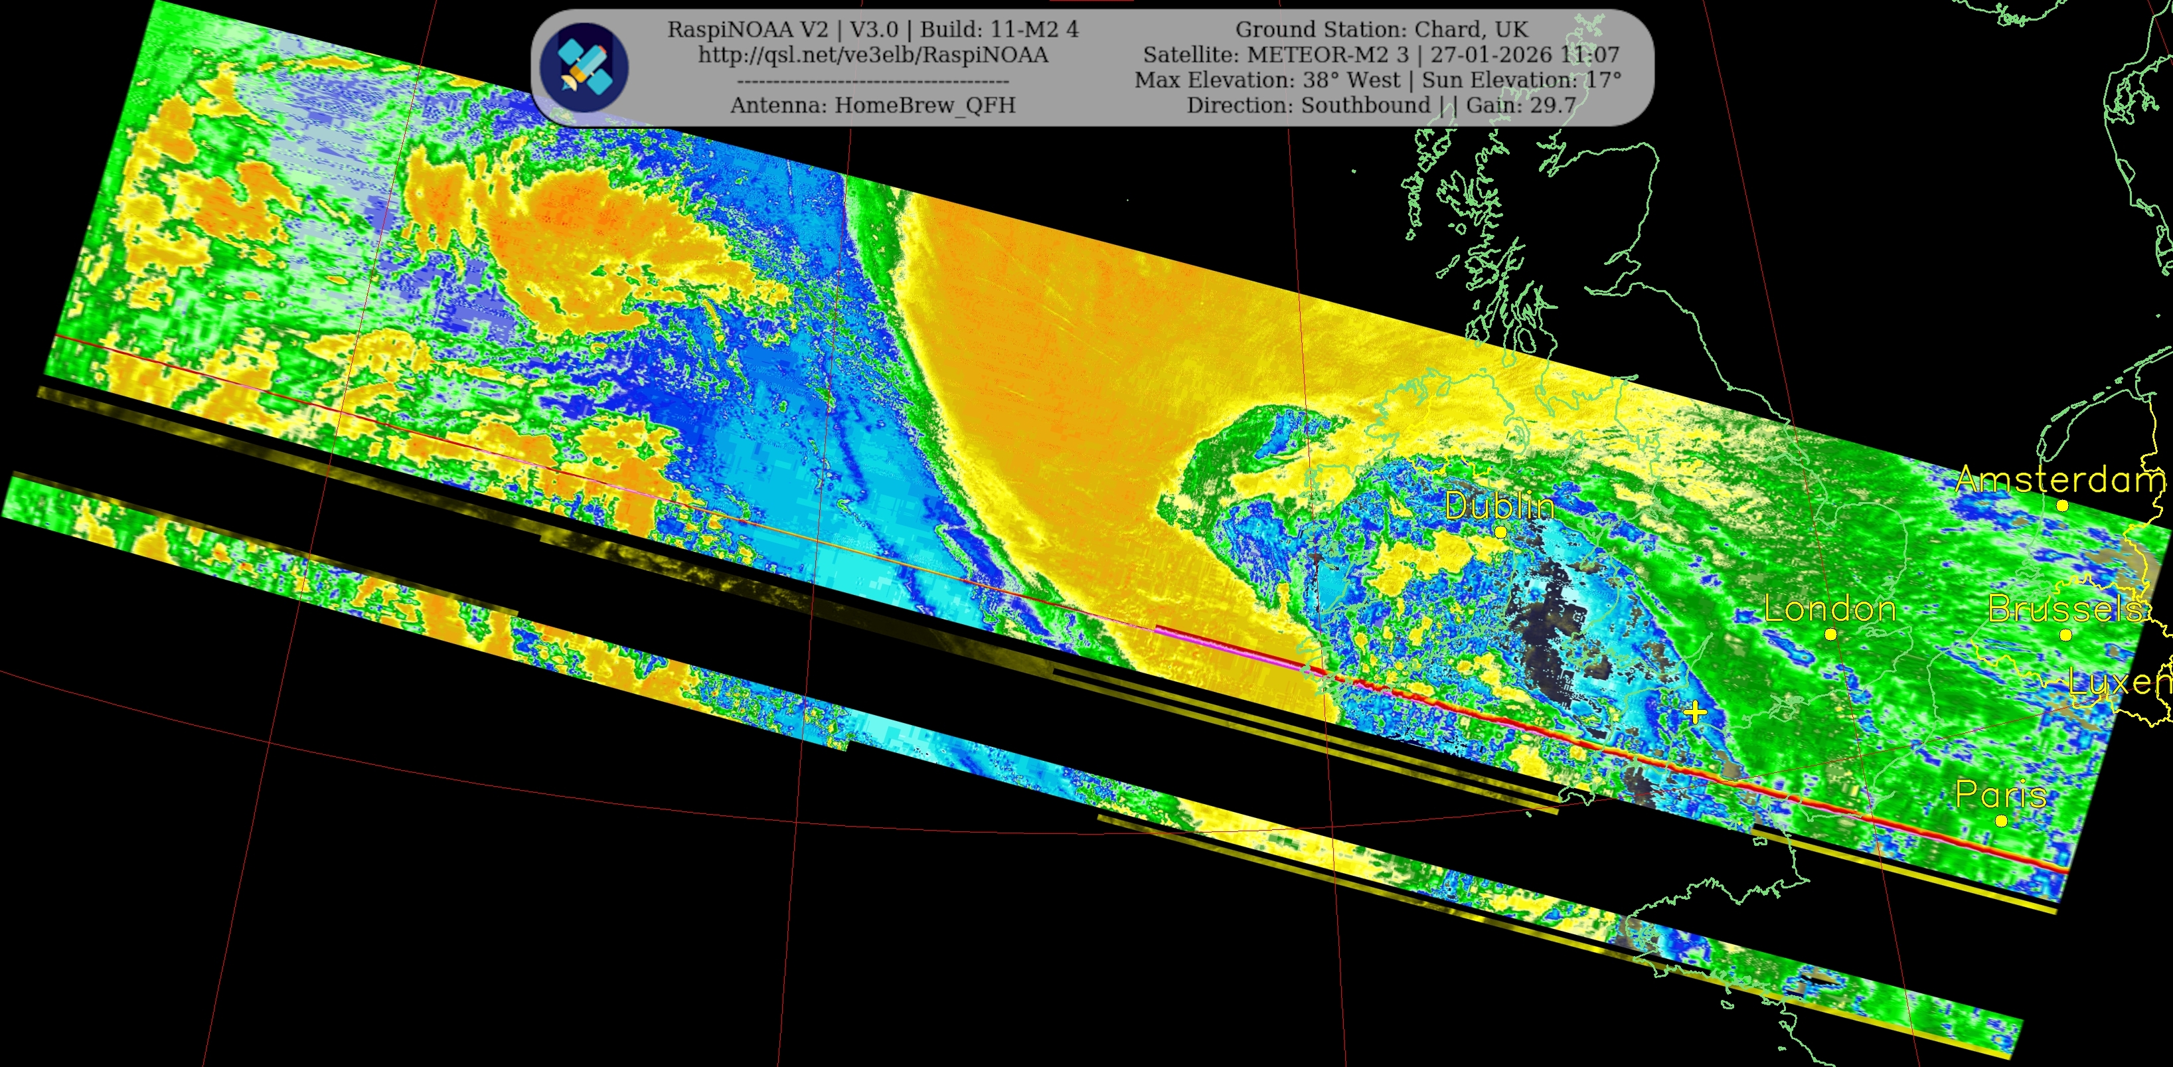Click the yellow dot marking Amsterdam
Image resolution: width=2173 pixels, height=1067 pixels.
click(x=2063, y=506)
